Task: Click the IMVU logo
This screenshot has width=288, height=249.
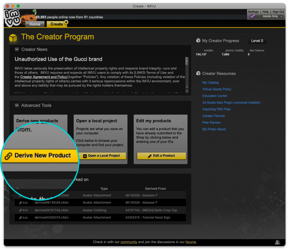Action: (12, 18)
